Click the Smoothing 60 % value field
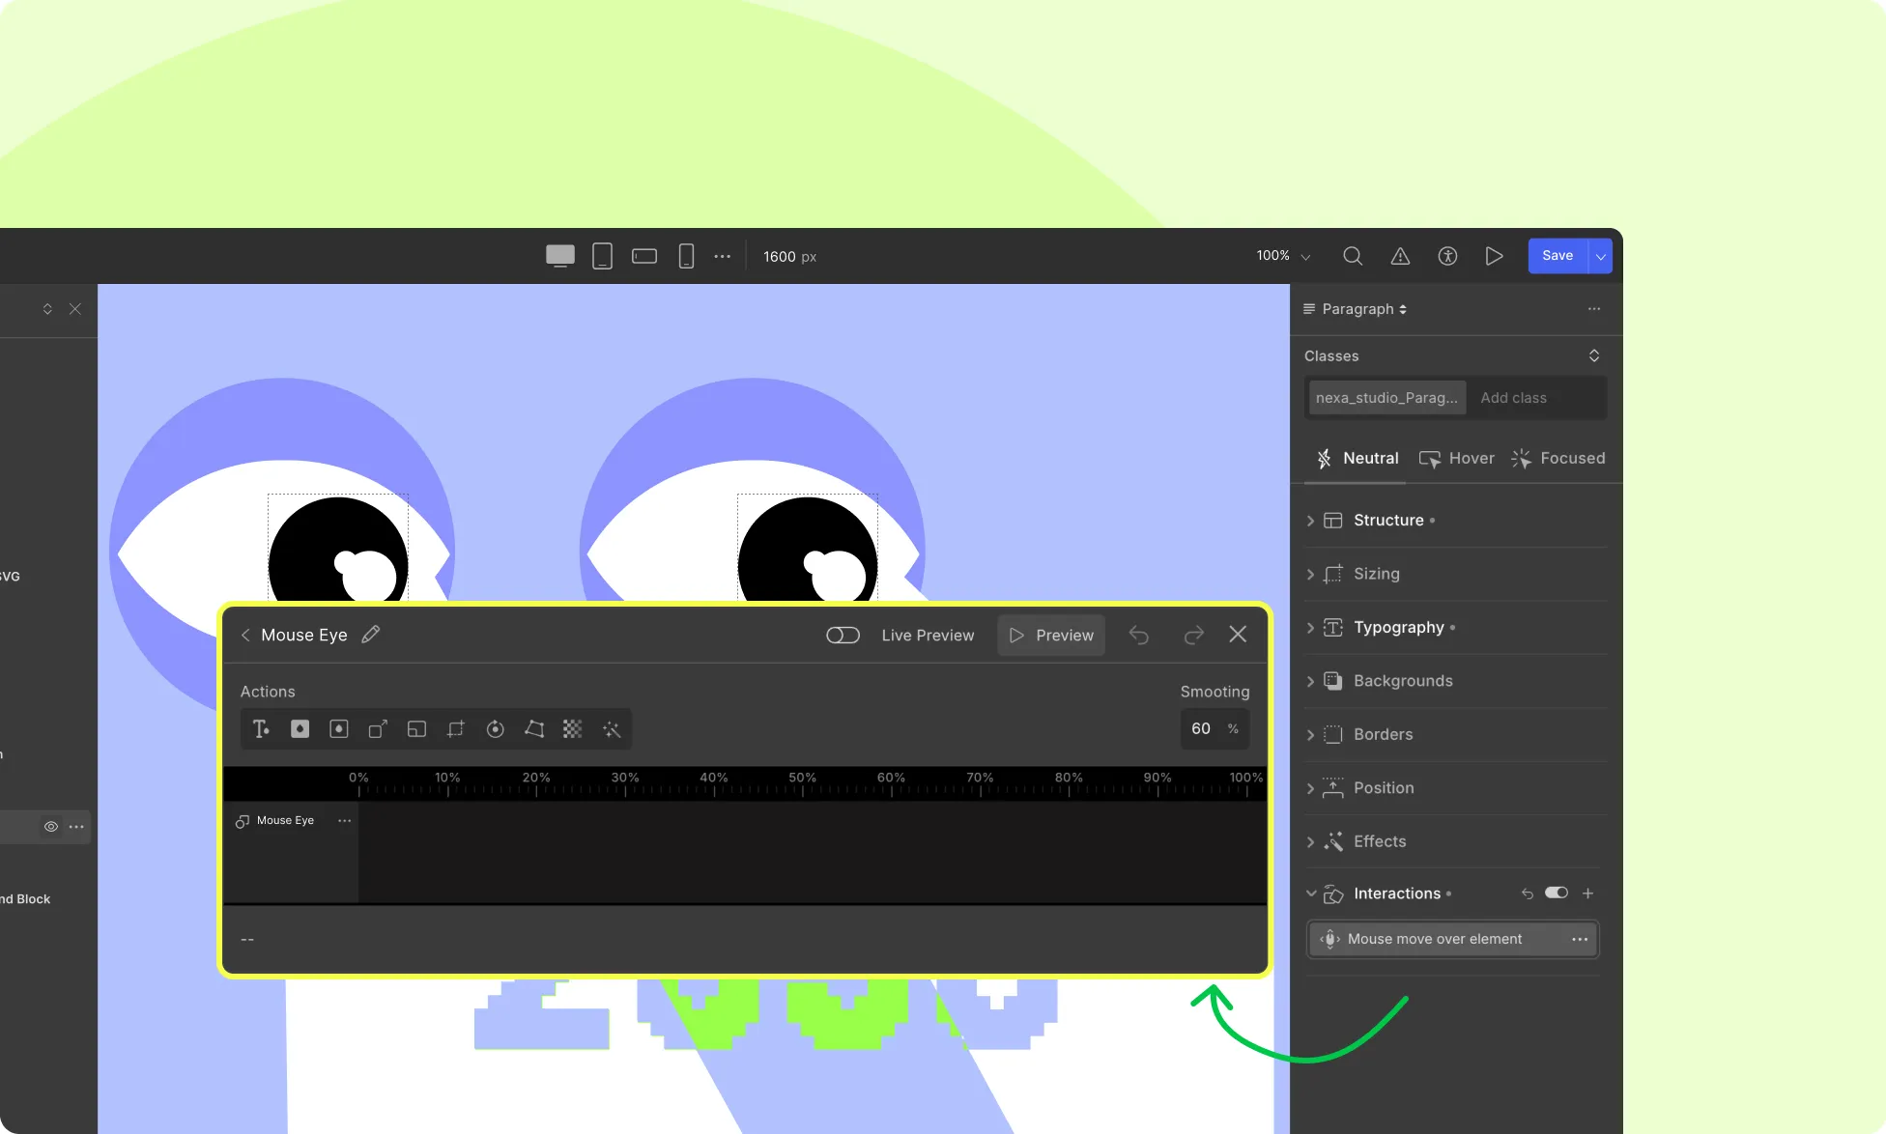 click(x=1214, y=729)
